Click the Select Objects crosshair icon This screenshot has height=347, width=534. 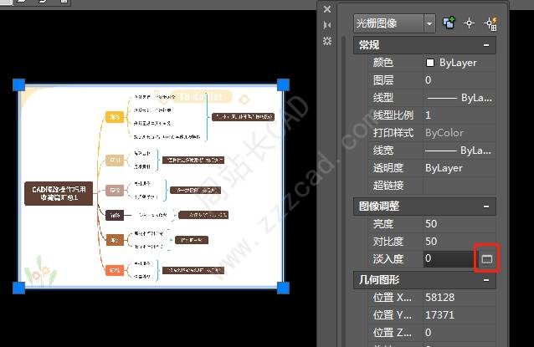point(469,23)
